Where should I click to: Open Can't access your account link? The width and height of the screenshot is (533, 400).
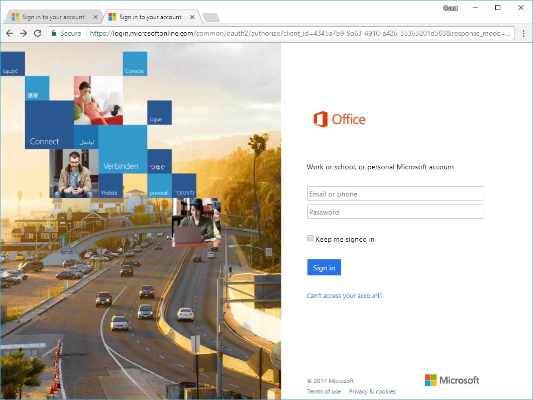(344, 295)
